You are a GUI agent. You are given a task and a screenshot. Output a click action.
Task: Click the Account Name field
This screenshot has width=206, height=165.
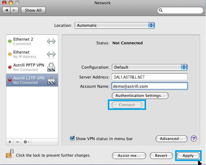coord(149,86)
